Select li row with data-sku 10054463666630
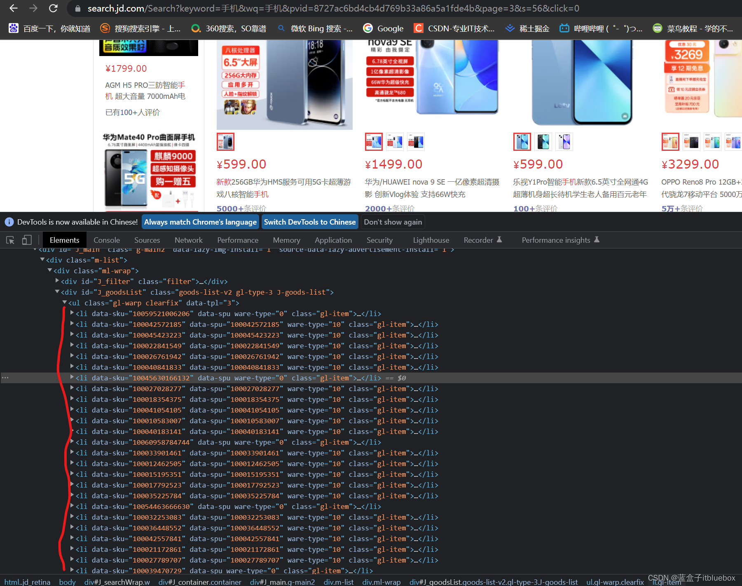The height and width of the screenshot is (586, 742). [x=228, y=506]
